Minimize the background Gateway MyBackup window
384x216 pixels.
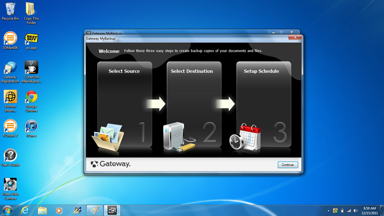tap(274, 32)
